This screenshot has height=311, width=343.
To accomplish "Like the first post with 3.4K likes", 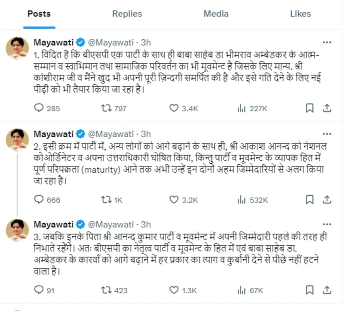I will coord(174,108).
